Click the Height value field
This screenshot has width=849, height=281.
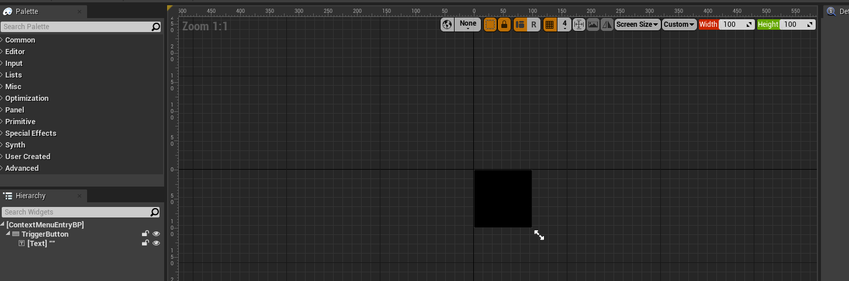point(798,24)
